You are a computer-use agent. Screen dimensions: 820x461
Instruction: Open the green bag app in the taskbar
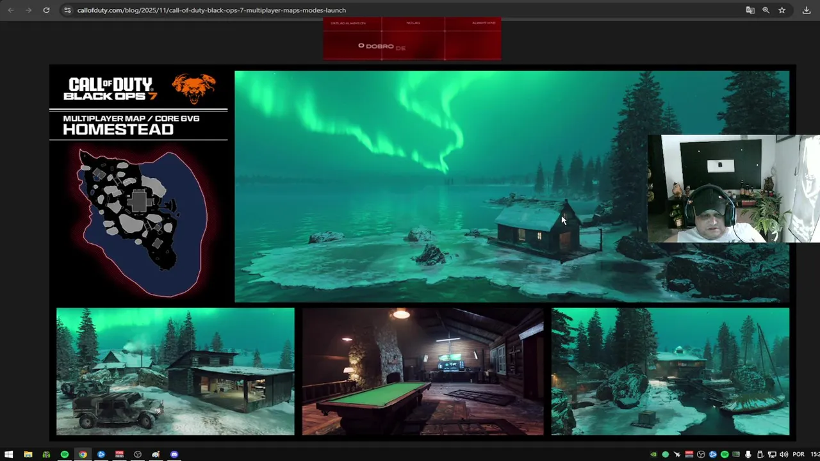coord(46,455)
